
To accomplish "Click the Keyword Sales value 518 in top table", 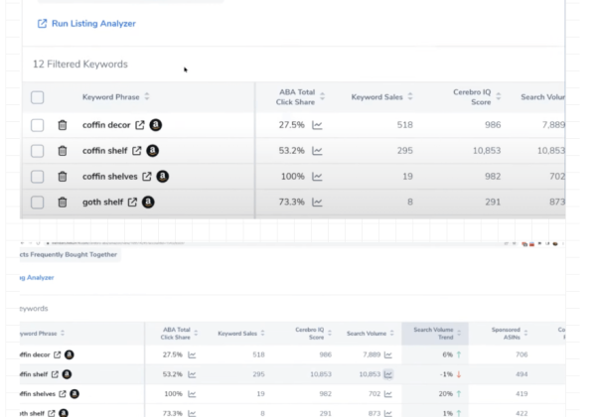I will pyautogui.click(x=405, y=125).
